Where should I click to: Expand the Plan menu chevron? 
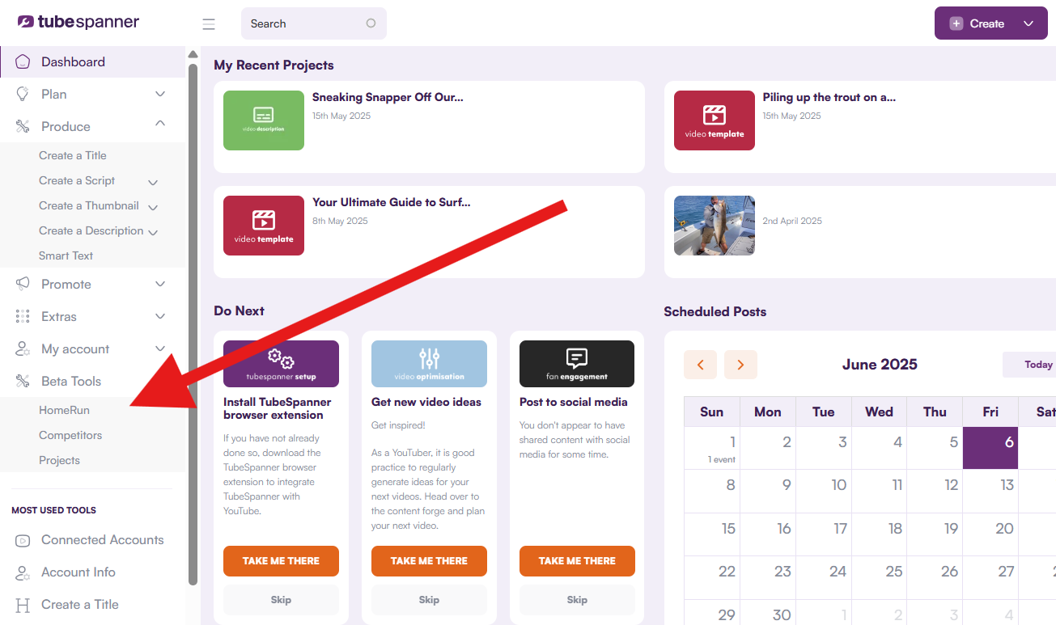[160, 95]
